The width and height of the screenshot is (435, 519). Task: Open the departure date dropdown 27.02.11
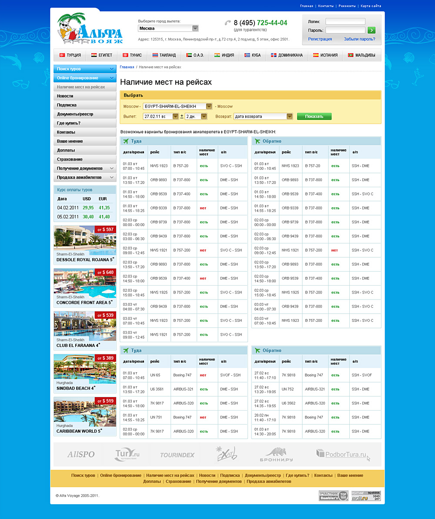[161, 116]
